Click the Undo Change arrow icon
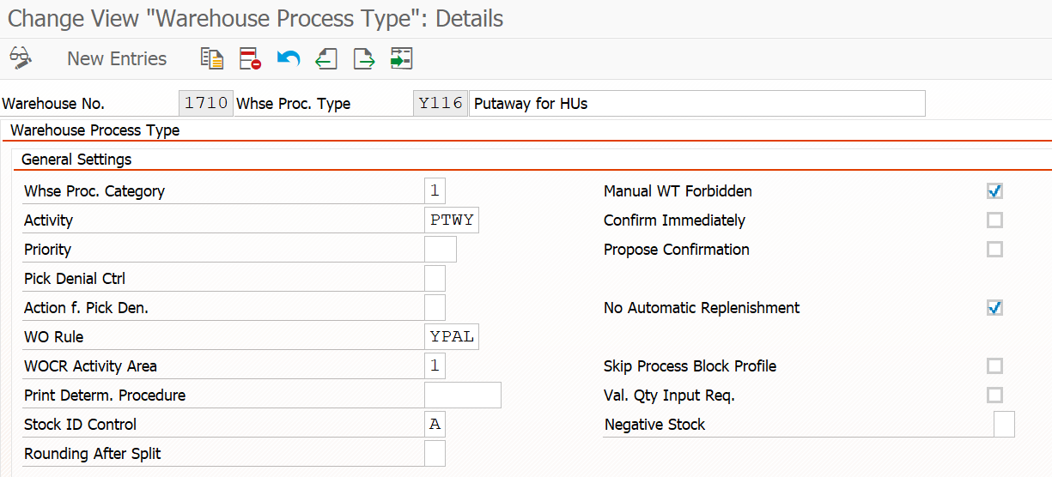Screen dimensions: 1052x477 tap(289, 58)
